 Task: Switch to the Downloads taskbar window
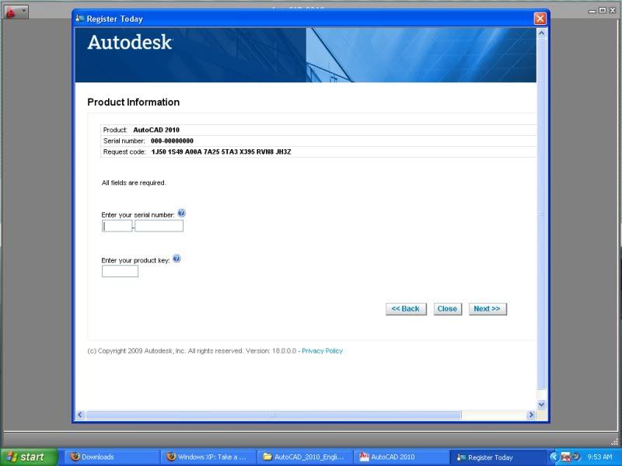coord(112,457)
